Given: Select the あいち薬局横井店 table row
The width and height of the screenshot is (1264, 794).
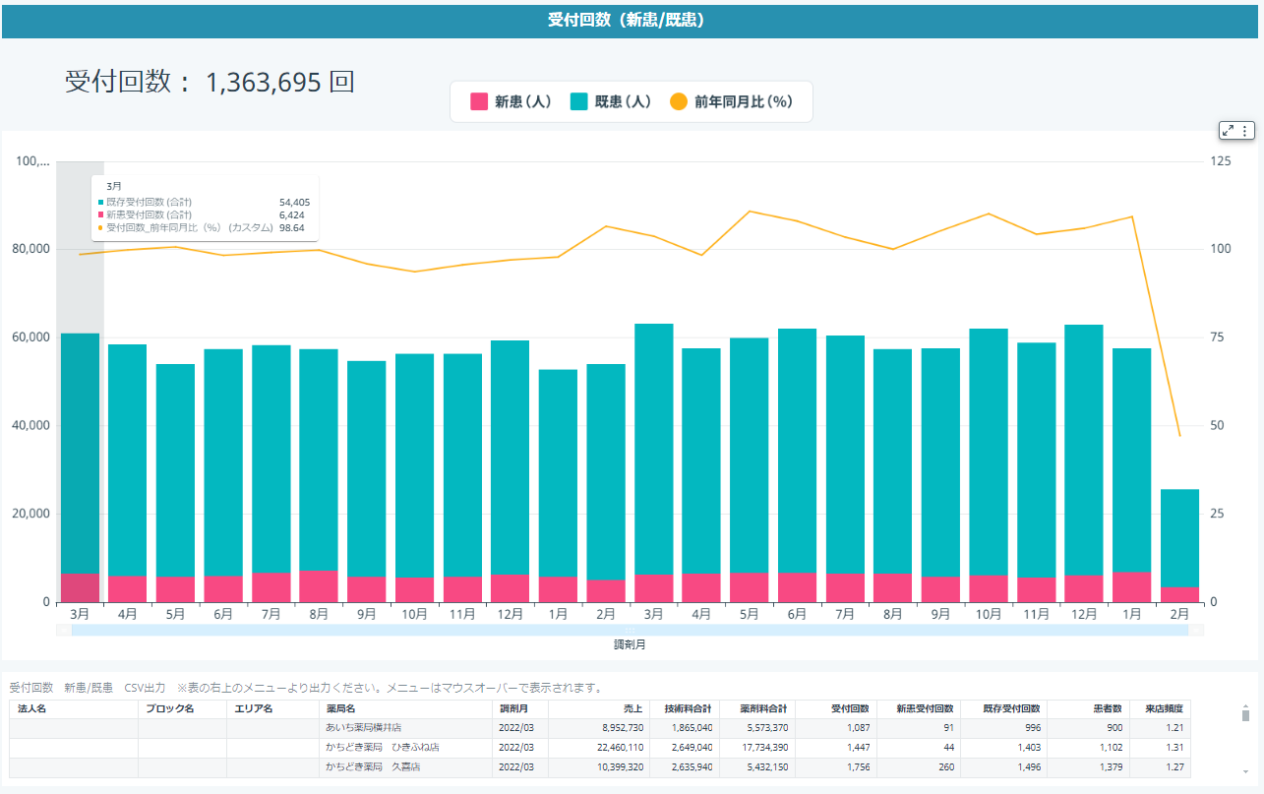Looking at the screenshot, I should [364, 727].
